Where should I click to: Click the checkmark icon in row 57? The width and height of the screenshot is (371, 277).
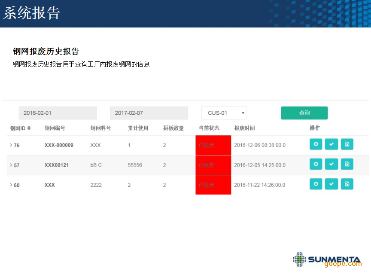[331, 164]
